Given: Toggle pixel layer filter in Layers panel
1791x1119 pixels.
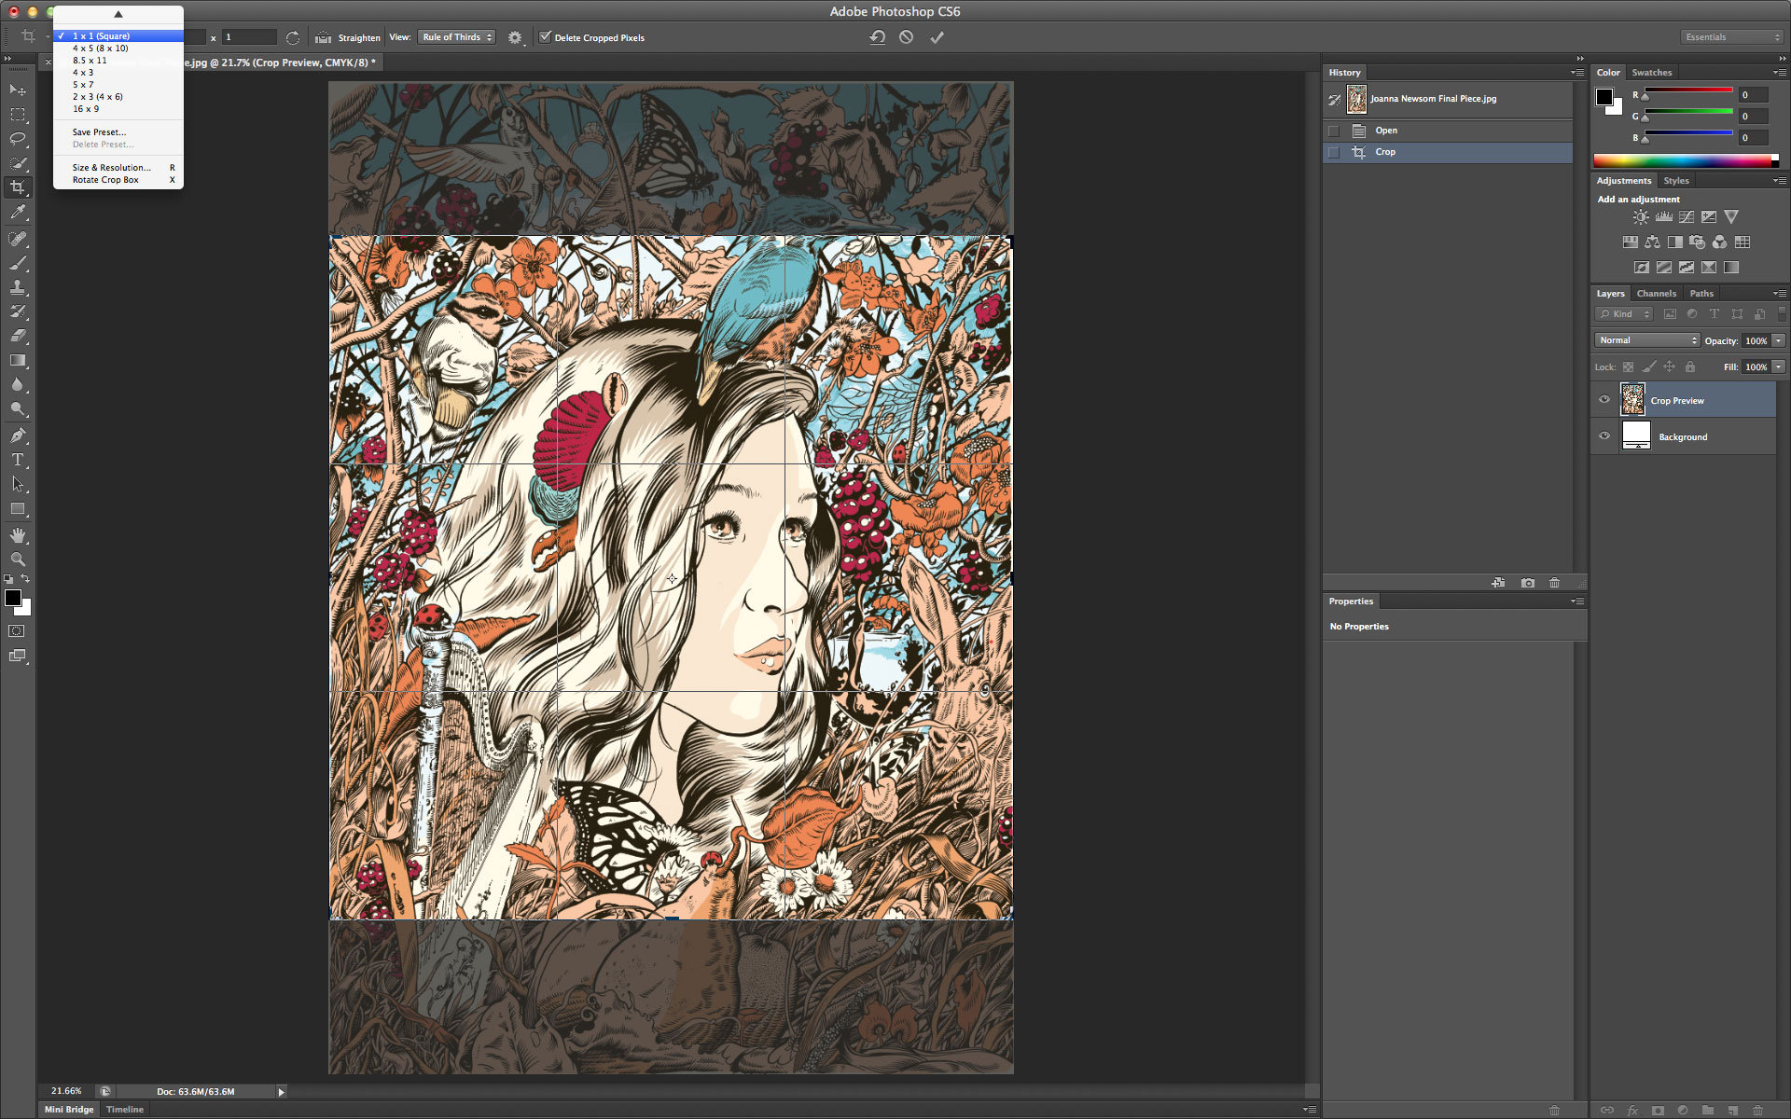Looking at the screenshot, I should pos(1670,314).
